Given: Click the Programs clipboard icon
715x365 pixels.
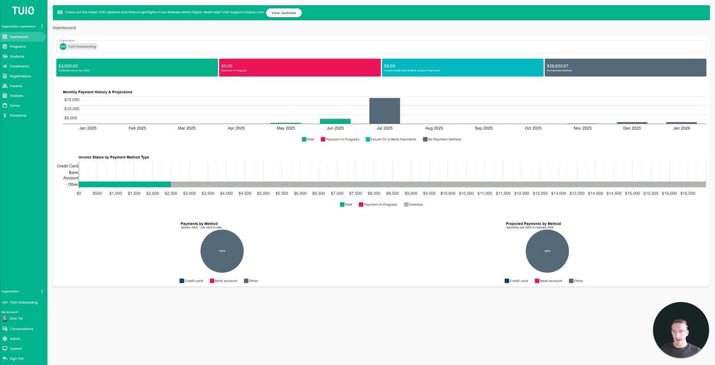Looking at the screenshot, I should (5, 47).
